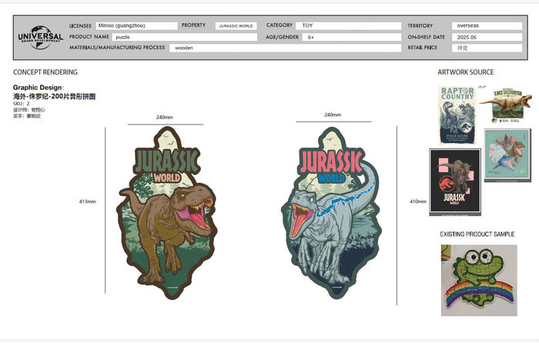Click the MATERIALS/MANUFACTURING PROCESS label
Viewport: 539px width, 343px height.
117,48
